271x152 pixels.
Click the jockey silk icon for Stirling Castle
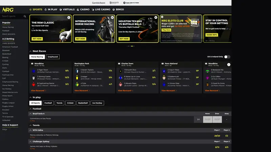34,78
